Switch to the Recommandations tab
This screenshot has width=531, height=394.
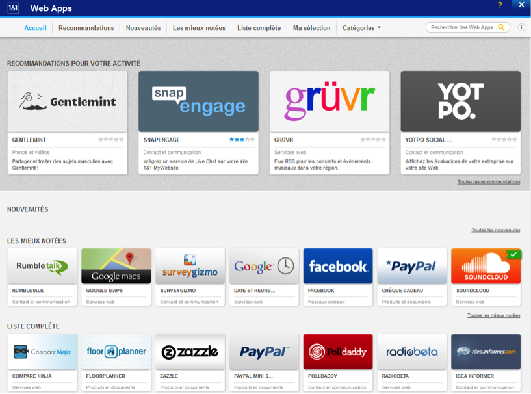tap(86, 28)
